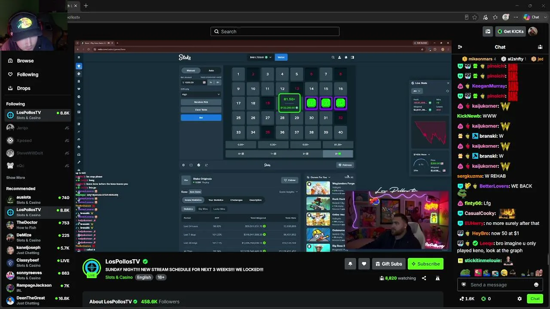
Task: Click the Get KICKs button
Action: [510, 31]
